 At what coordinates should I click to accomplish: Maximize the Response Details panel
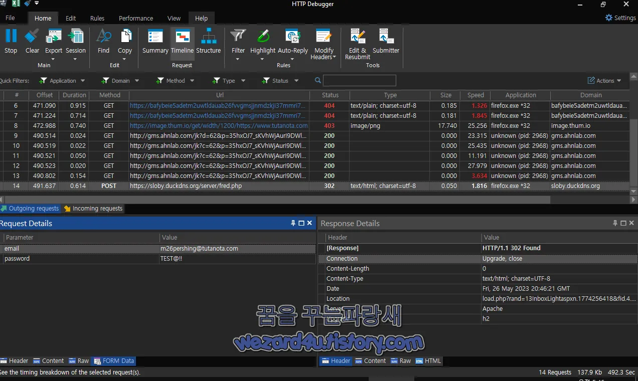(x=623, y=223)
